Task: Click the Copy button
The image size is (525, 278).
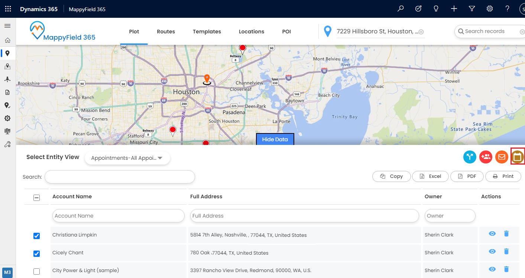Action: [x=392, y=176]
